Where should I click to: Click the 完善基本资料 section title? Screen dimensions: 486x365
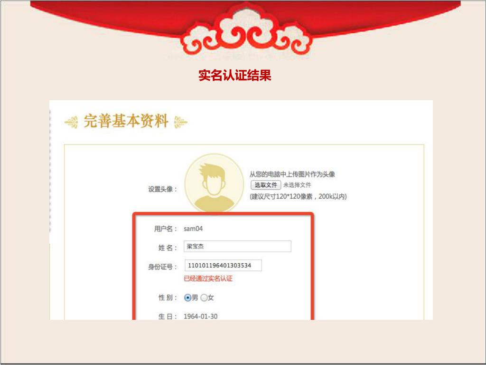click(126, 121)
